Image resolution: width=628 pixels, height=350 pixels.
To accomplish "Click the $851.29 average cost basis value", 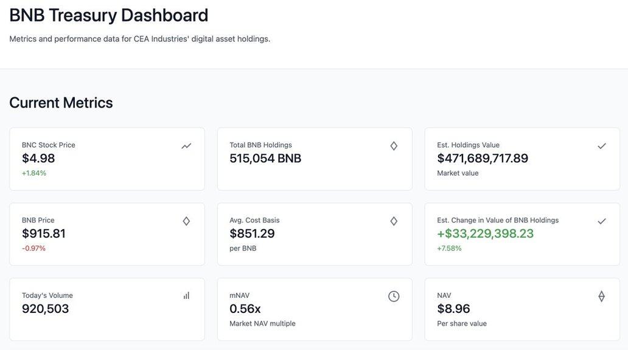I will (x=252, y=234).
